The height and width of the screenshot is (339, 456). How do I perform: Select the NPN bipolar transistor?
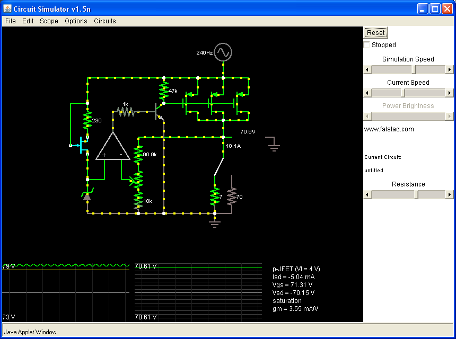[160, 111]
